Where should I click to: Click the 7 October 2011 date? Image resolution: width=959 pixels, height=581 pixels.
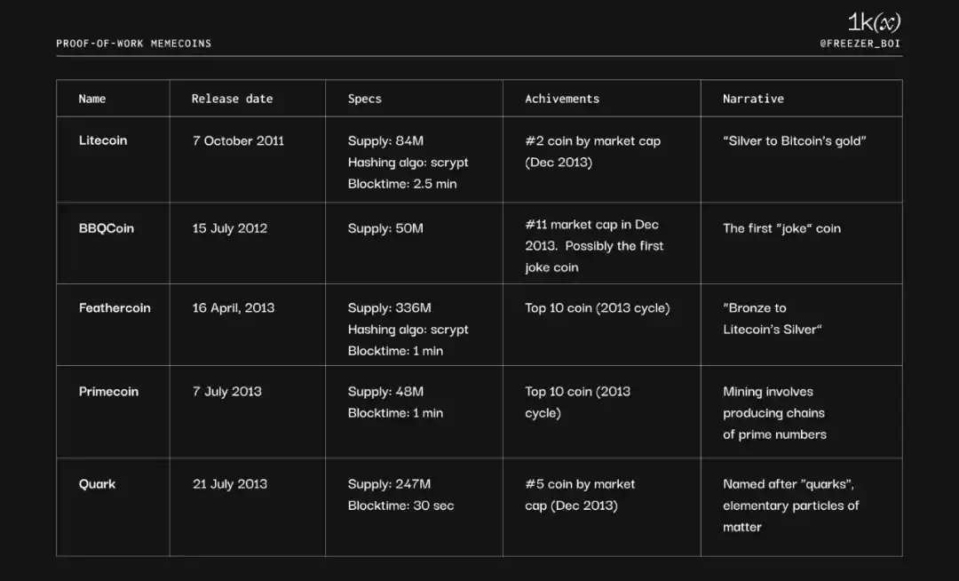[x=238, y=140]
